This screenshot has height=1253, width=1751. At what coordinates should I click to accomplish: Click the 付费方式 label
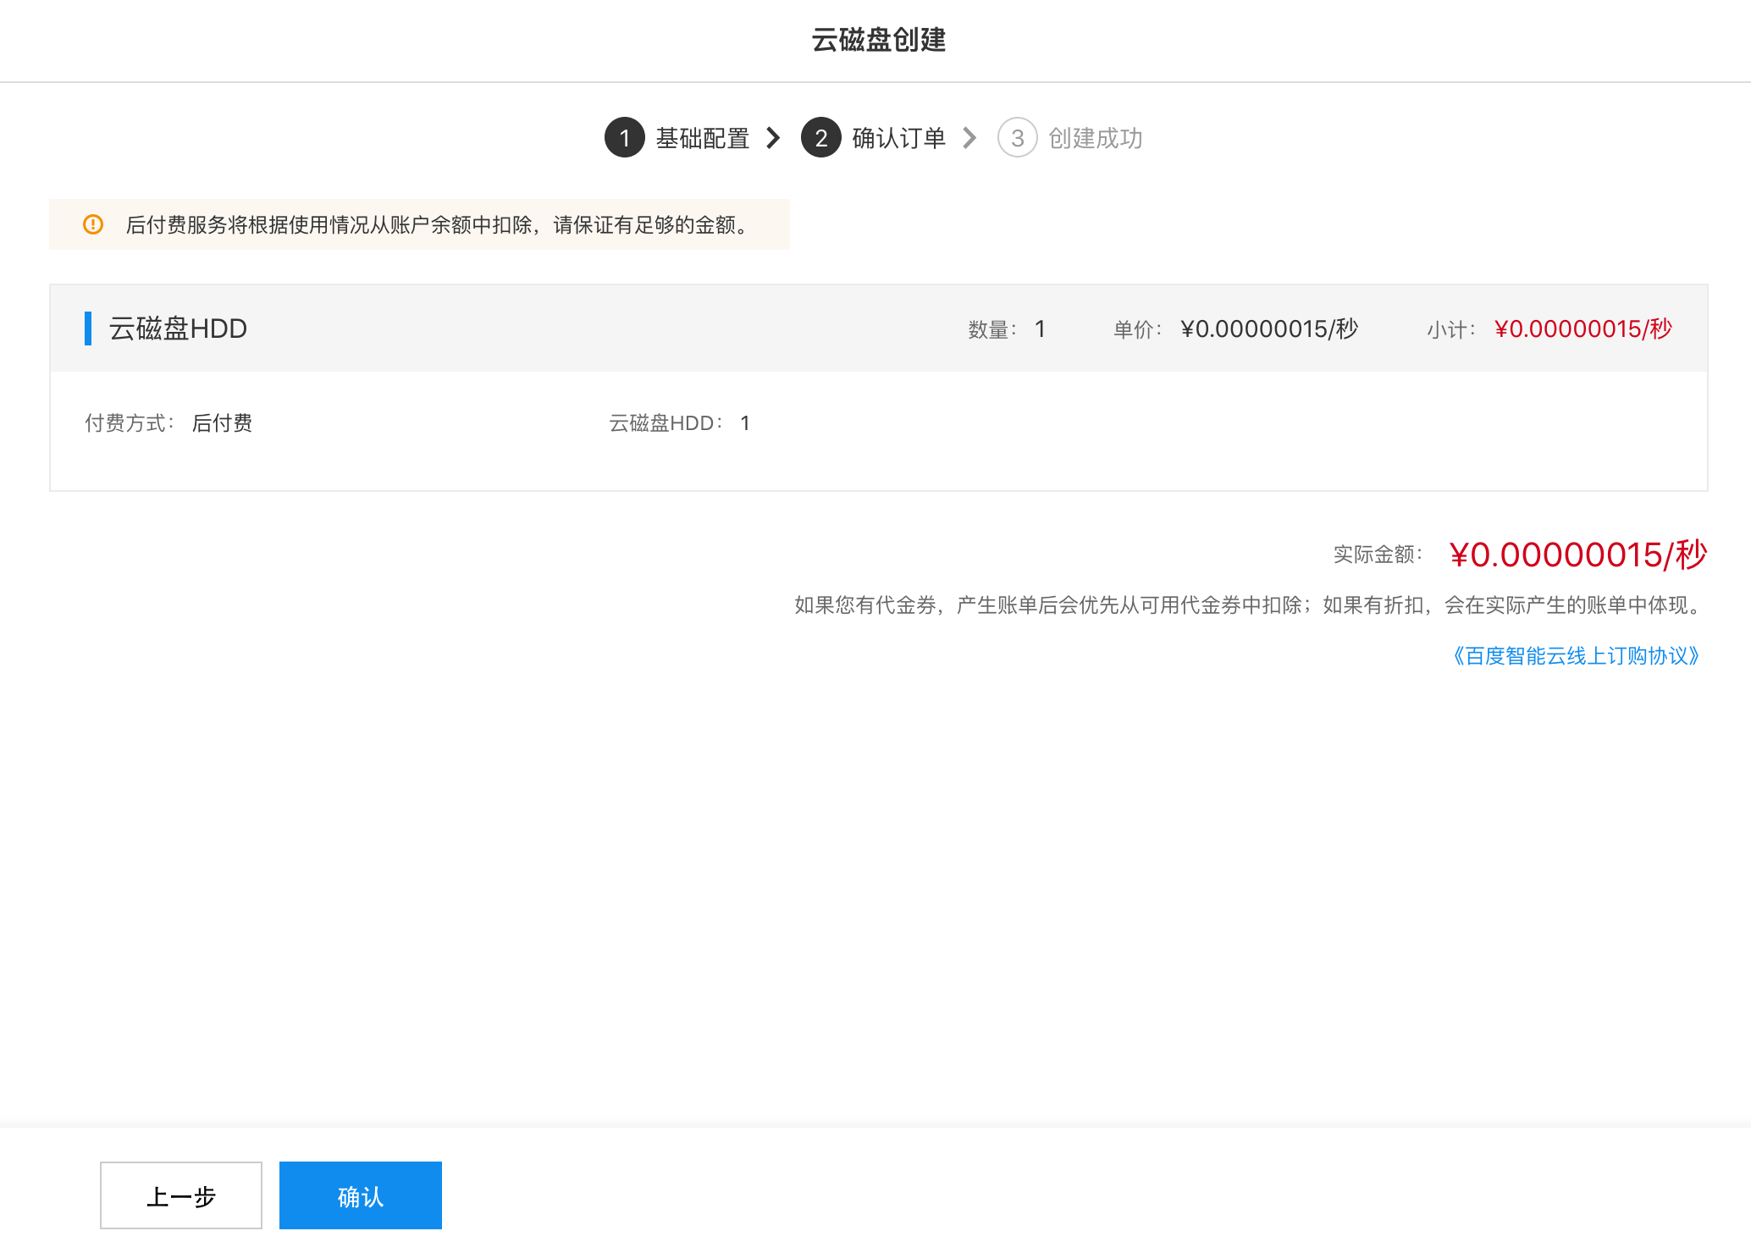click(130, 423)
